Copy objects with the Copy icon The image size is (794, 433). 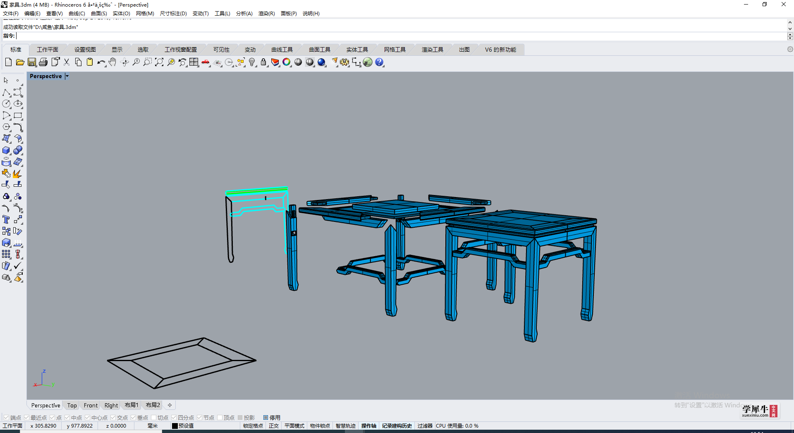point(78,62)
